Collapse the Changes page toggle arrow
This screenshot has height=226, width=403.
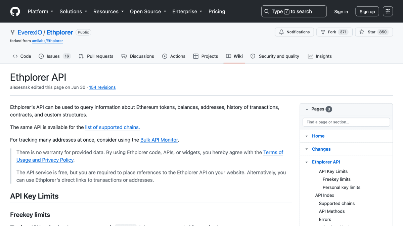(307, 149)
